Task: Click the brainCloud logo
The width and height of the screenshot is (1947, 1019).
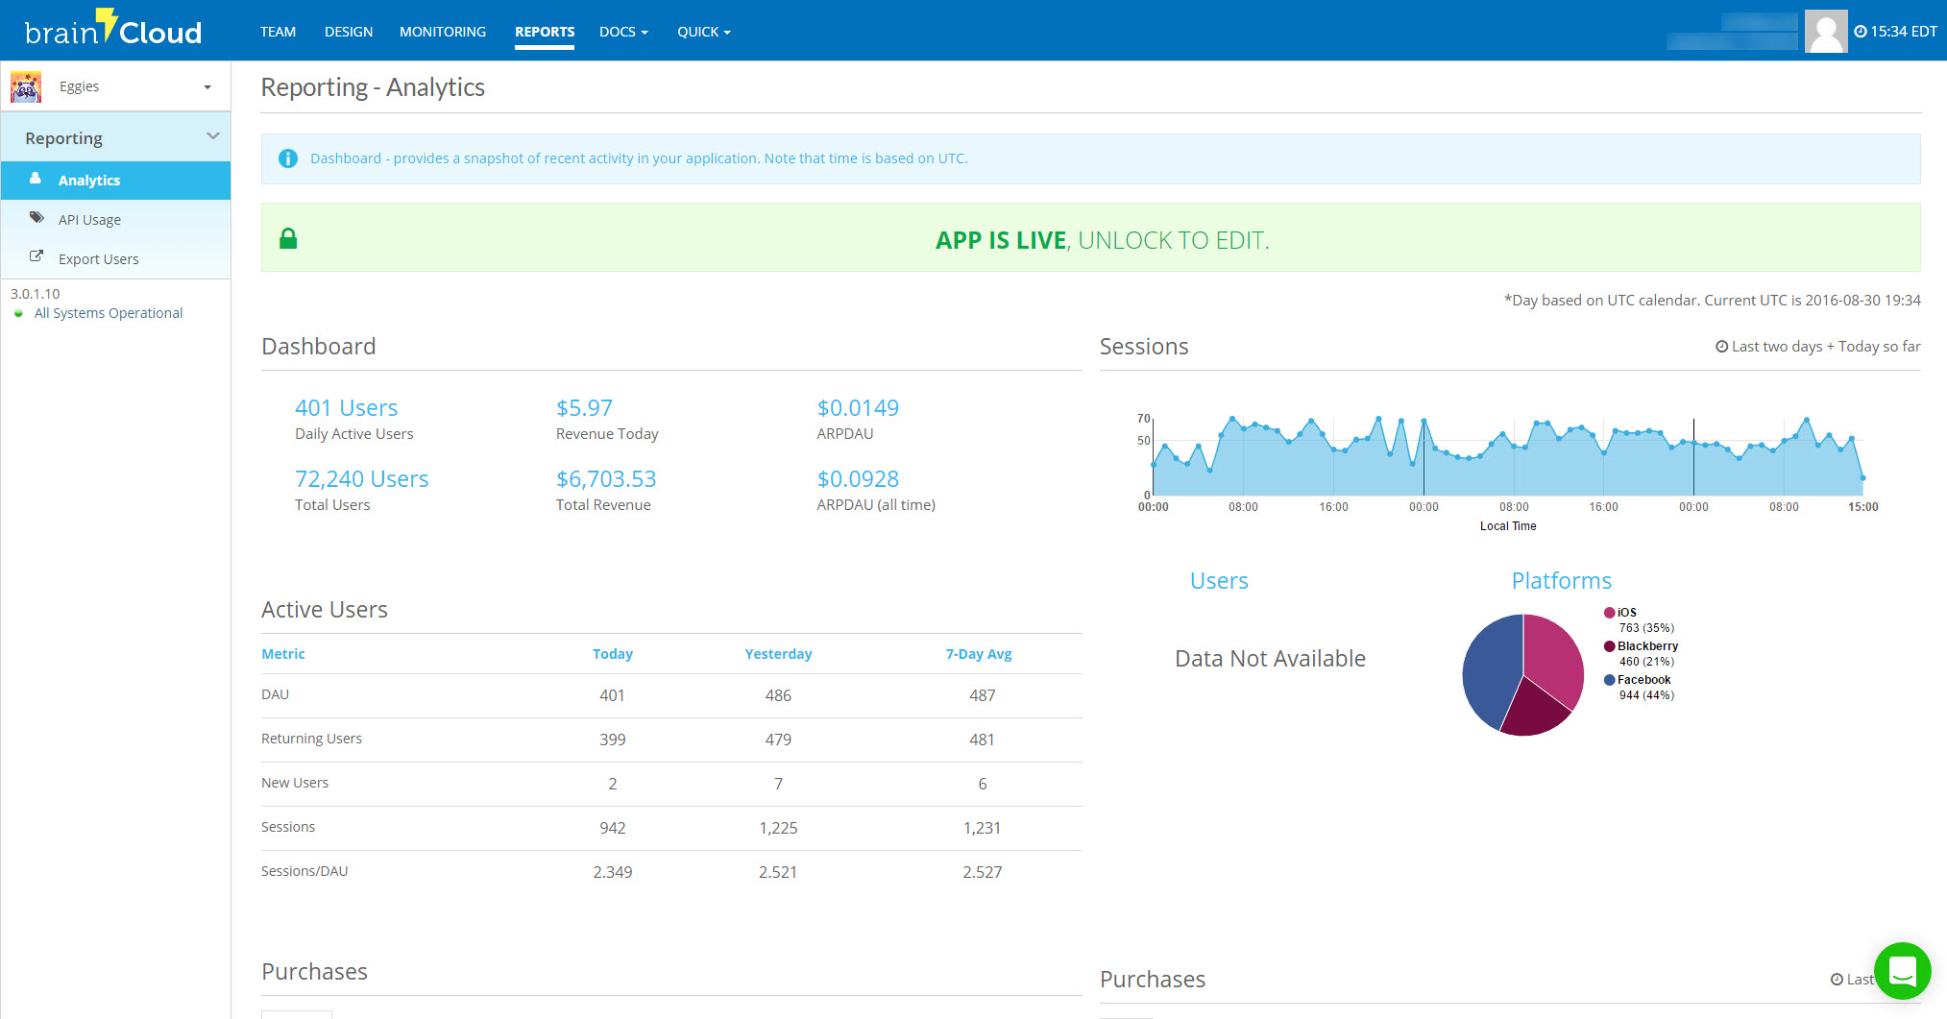Action: (x=112, y=30)
